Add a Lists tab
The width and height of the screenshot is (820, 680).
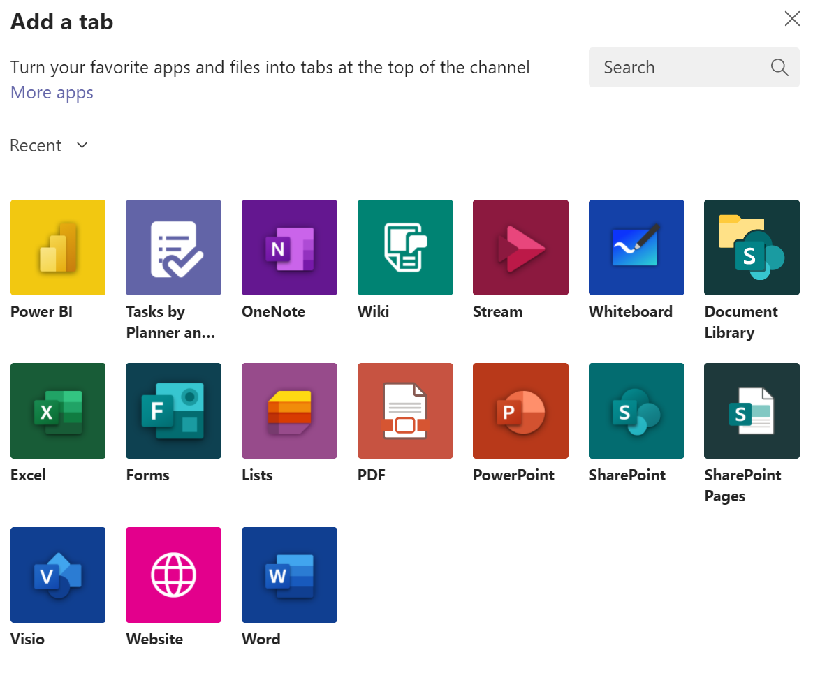click(x=289, y=411)
